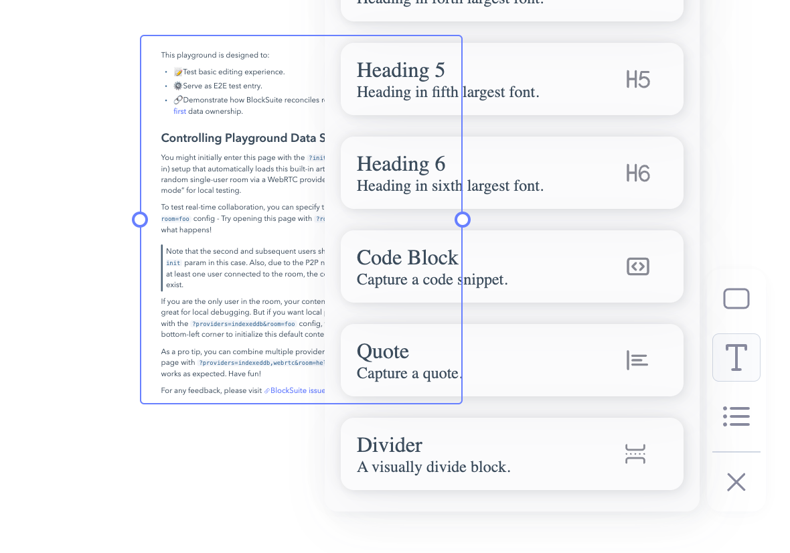The width and height of the screenshot is (790, 553).
Task: Click the left selection handle on the text block
Action: tap(140, 219)
